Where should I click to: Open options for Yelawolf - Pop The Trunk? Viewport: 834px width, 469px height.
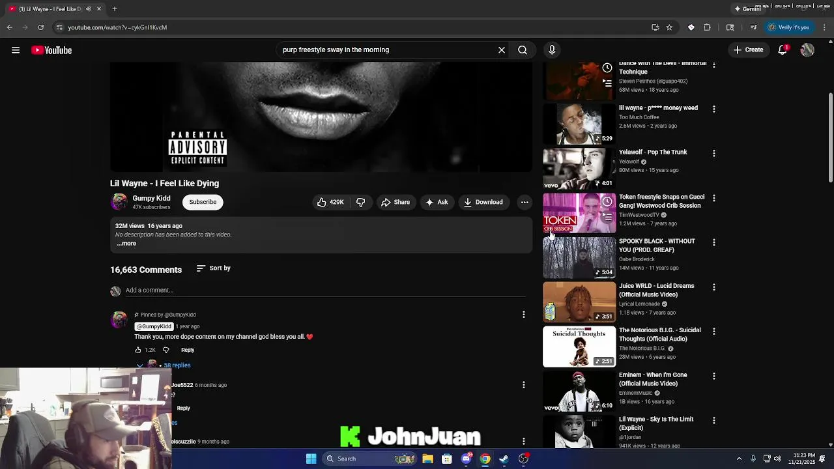pos(714,153)
